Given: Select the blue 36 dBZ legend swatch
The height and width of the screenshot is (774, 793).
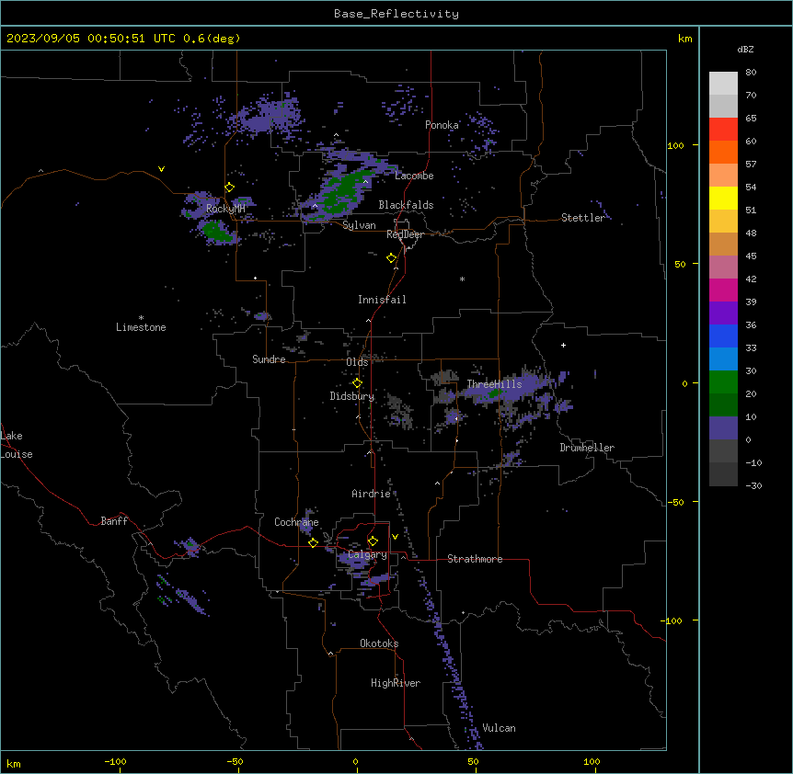Looking at the screenshot, I should click(723, 336).
